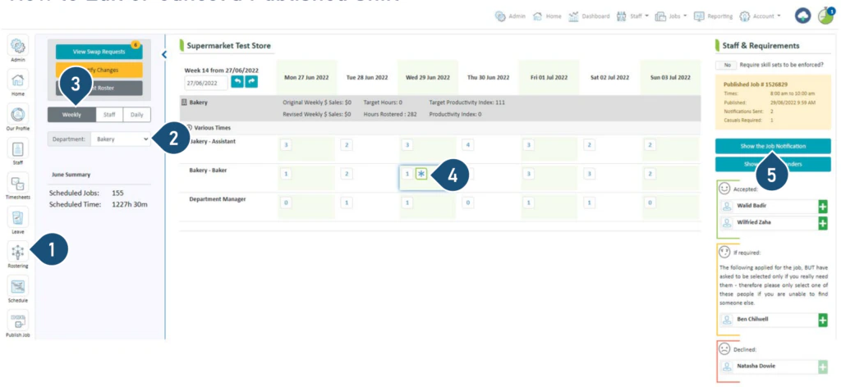Screen dimensions: 841x387
Task: Collapse the left panel with chevron
Action: pos(164,55)
